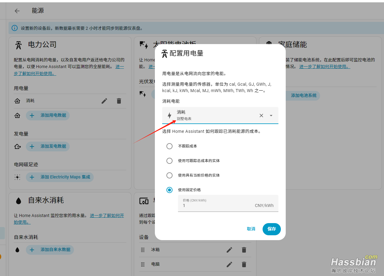
Task: Choose 使用可跟踪总成本的实体 radio option
Action: 169,161
